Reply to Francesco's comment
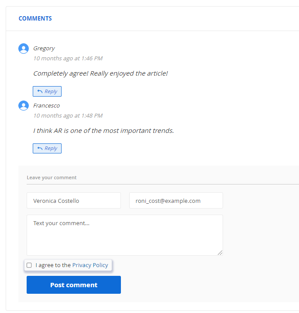This screenshot has height=313, width=299. point(47,148)
